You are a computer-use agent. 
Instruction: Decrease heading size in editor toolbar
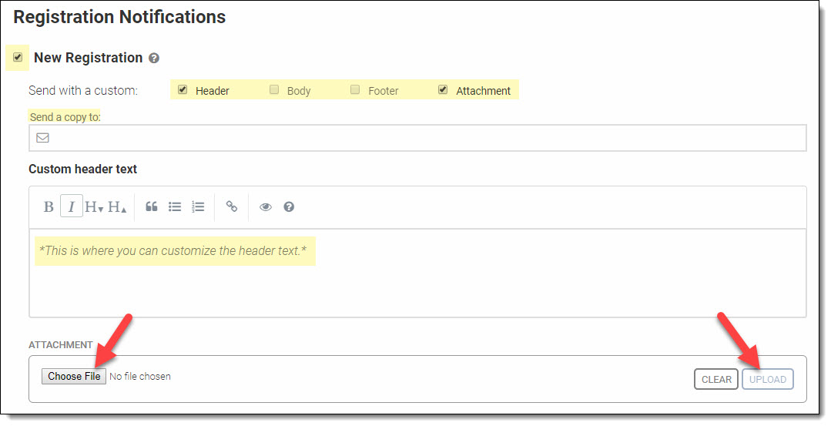pos(94,206)
